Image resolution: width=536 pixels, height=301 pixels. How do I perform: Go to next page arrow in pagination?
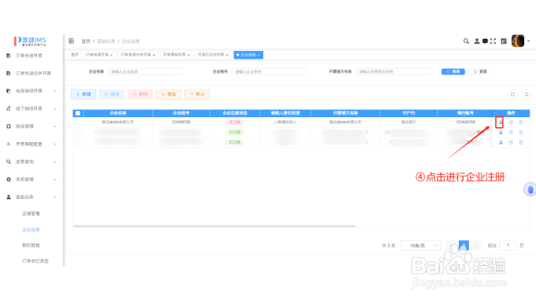coord(477,245)
